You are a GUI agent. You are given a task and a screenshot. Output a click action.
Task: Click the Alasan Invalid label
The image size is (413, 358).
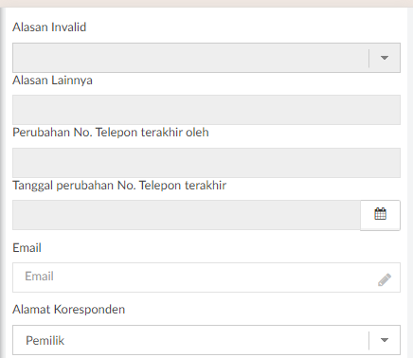pos(49,27)
